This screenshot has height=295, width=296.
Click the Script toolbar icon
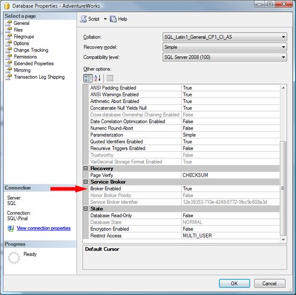tap(83, 19)
